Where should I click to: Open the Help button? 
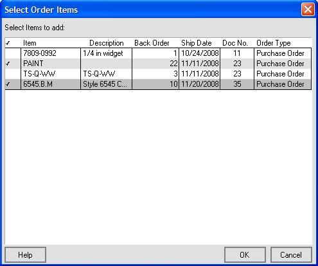point(25,255)
